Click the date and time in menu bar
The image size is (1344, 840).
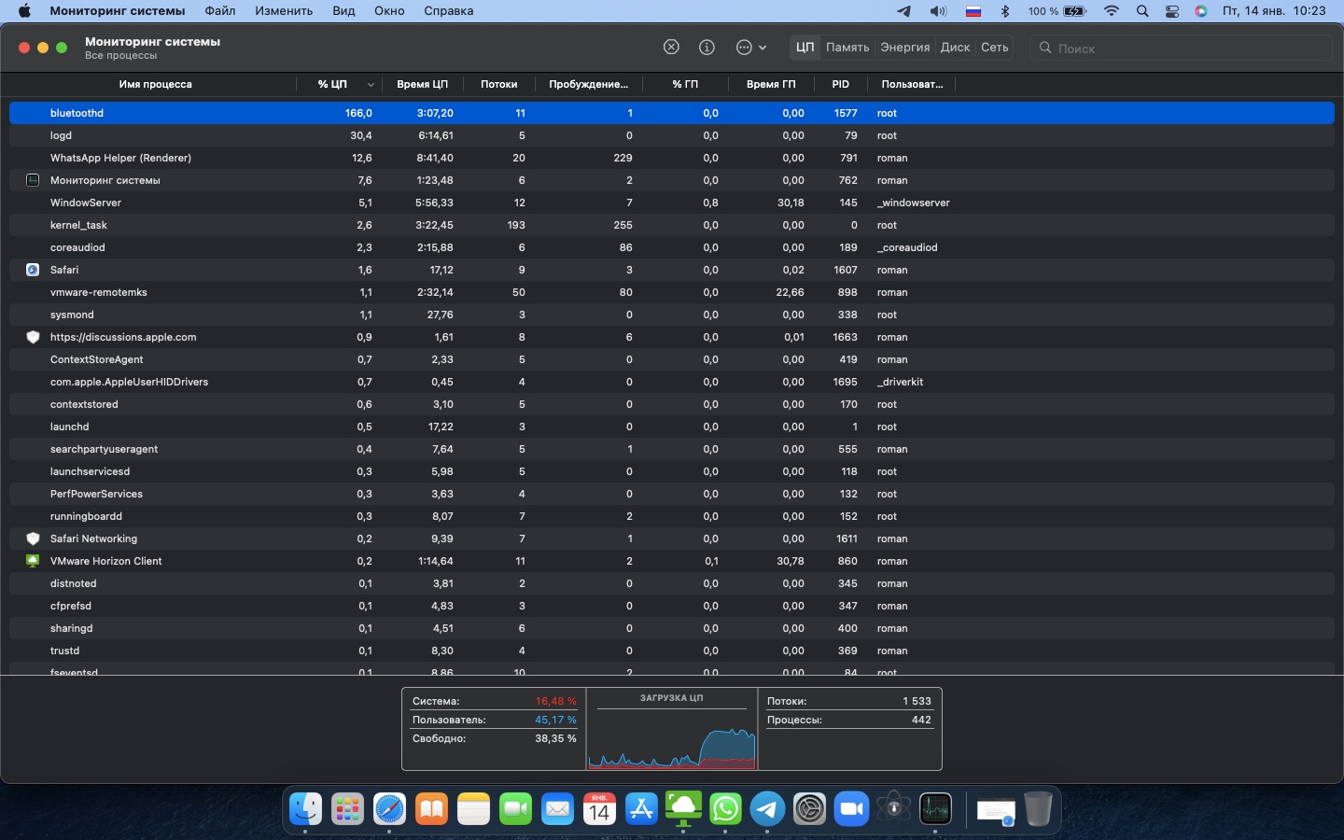point(1274,11)
